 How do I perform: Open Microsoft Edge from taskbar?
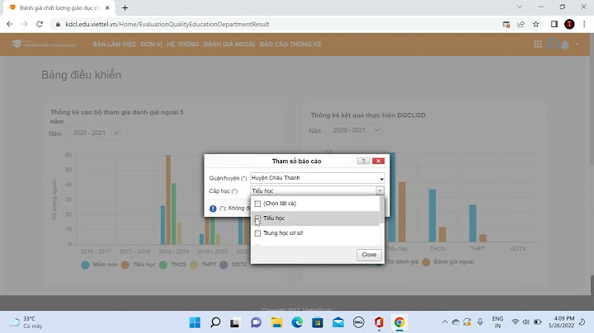coord(297,322)
